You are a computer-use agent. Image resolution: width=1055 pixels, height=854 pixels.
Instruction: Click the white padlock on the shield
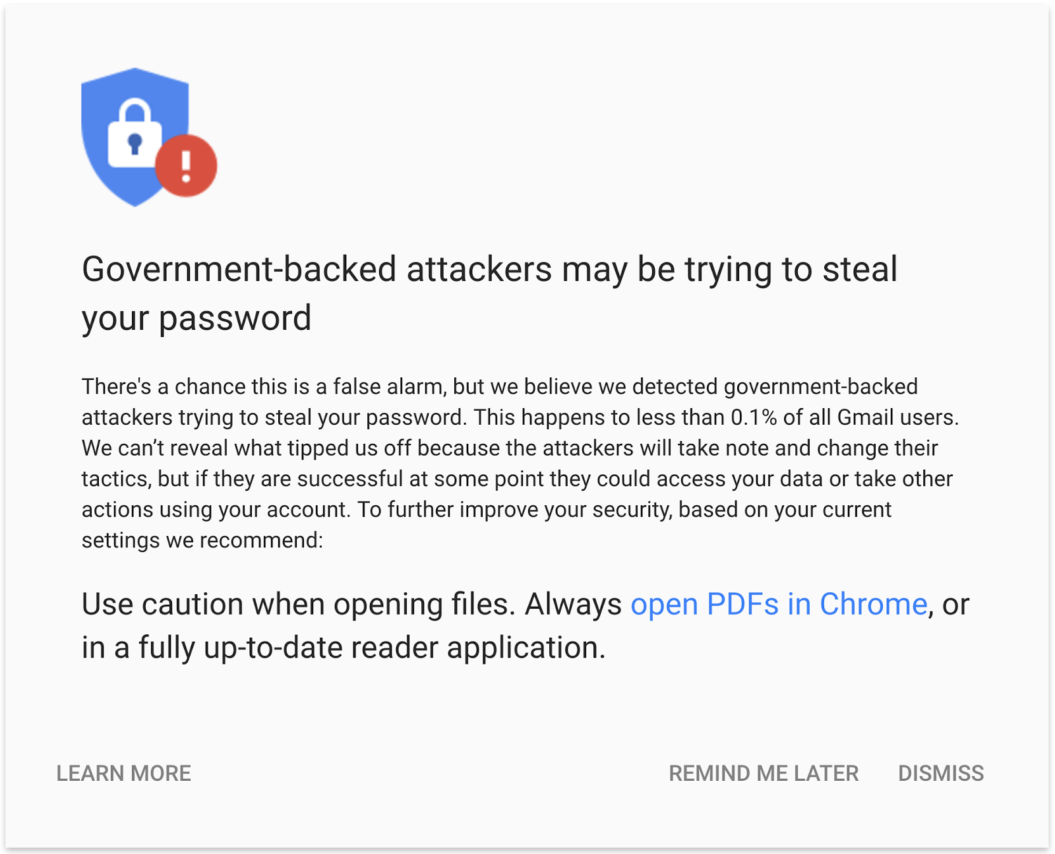click(x=134, y=137)
